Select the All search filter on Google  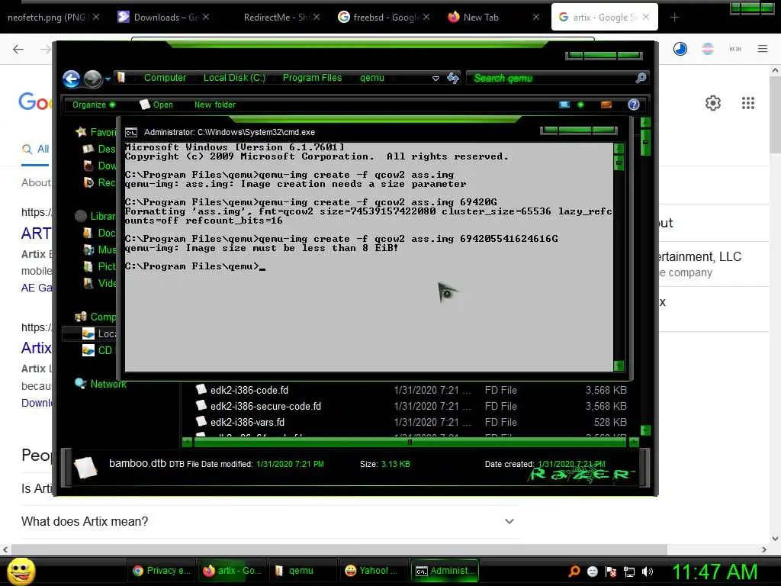[35, 149]
